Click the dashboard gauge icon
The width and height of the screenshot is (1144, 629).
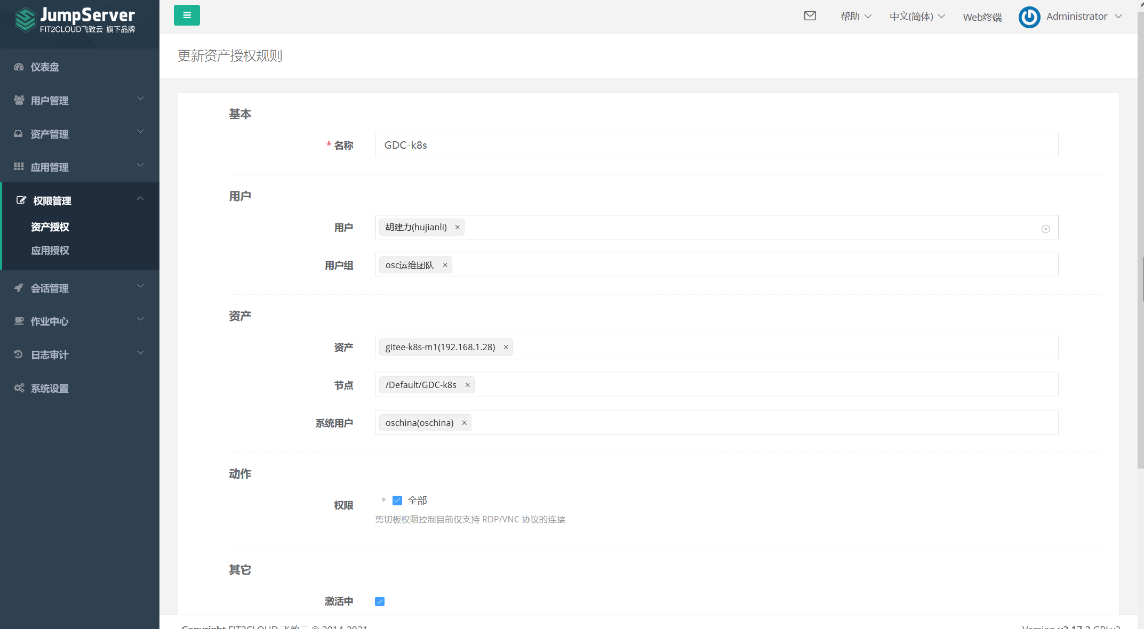[19, 67]
